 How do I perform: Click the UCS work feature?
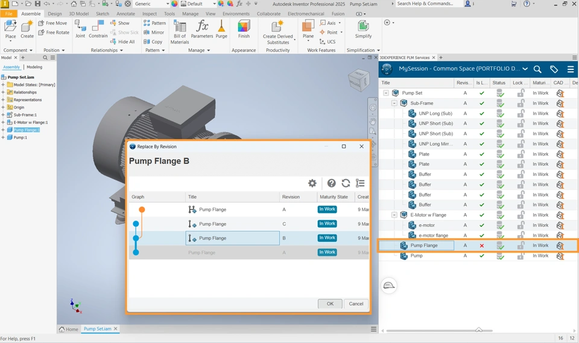point(327,42)
